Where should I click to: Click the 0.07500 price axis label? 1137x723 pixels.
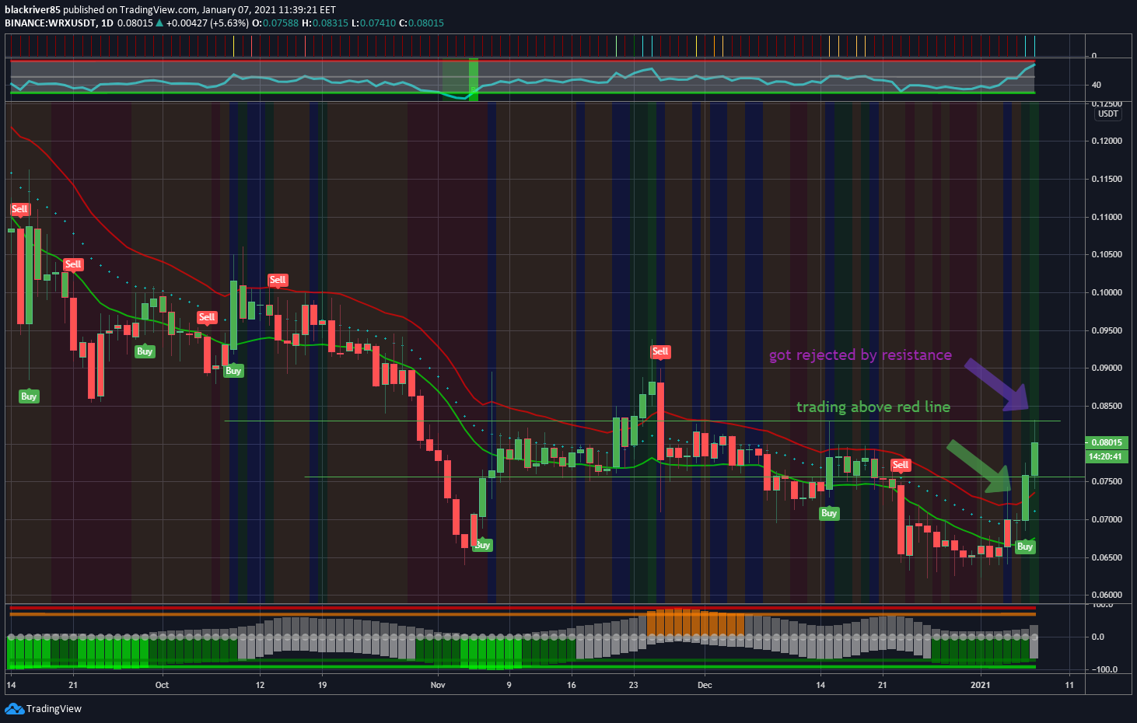(x=1107, y=482)
